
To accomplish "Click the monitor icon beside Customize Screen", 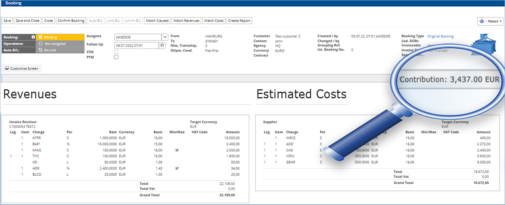I will (7, 69).
